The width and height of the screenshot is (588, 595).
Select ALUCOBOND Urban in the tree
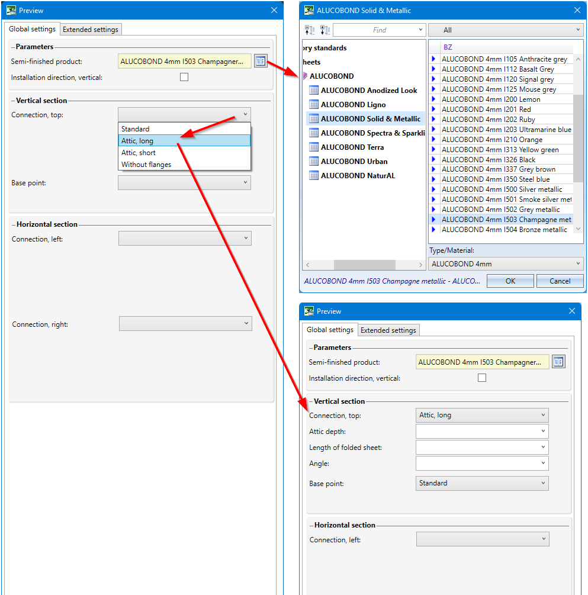354,161
